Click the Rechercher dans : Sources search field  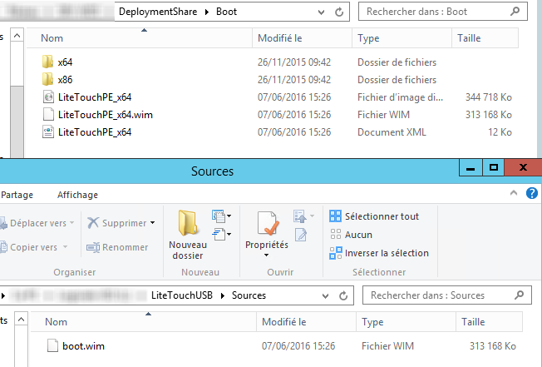point(441,295)
